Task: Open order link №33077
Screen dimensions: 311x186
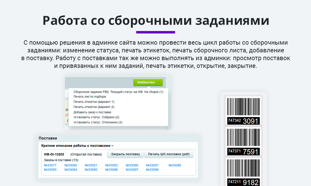Action: pos(50,165)
